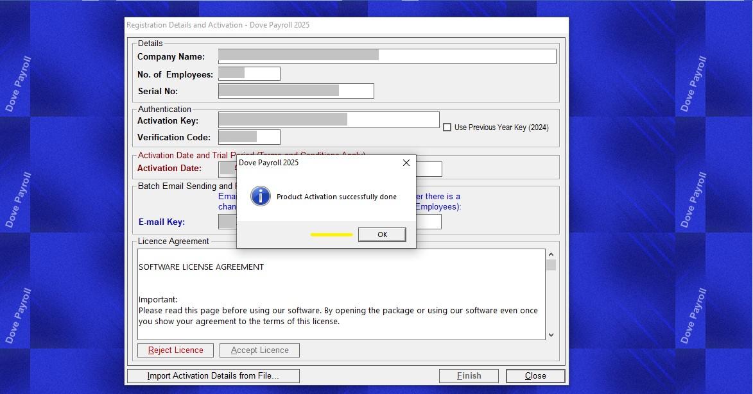Reject Licence button in agreement section

click(x=175, y=350)
